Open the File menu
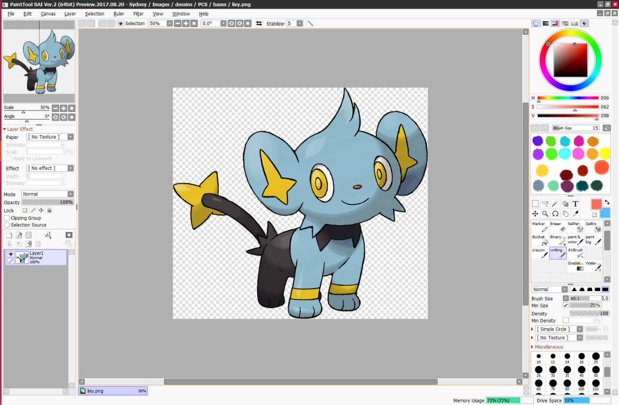Viewport: 619px width, 405px height. click(x=11, y=14)
